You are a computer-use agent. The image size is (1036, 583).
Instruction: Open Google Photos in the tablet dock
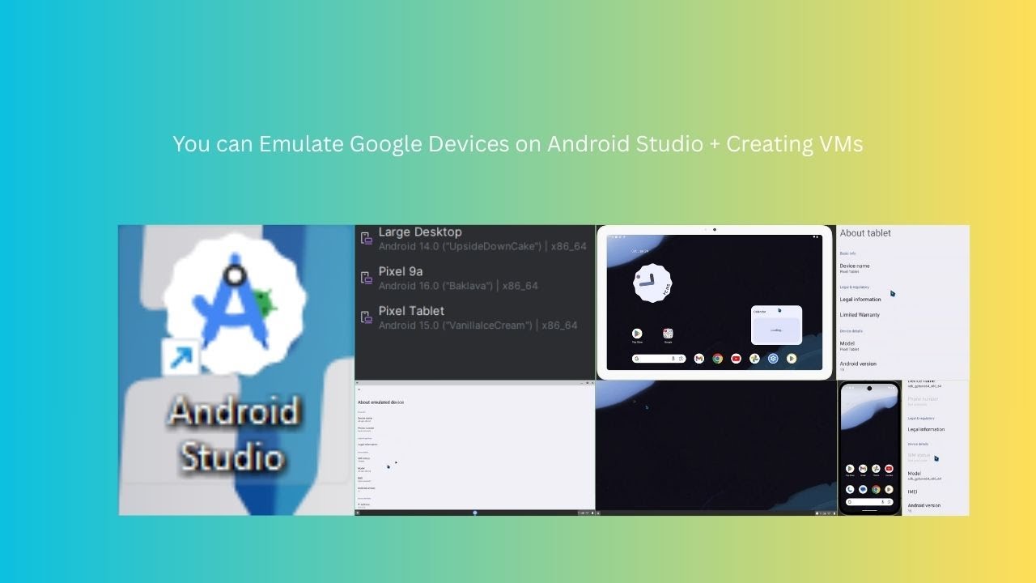coord(754,359)
